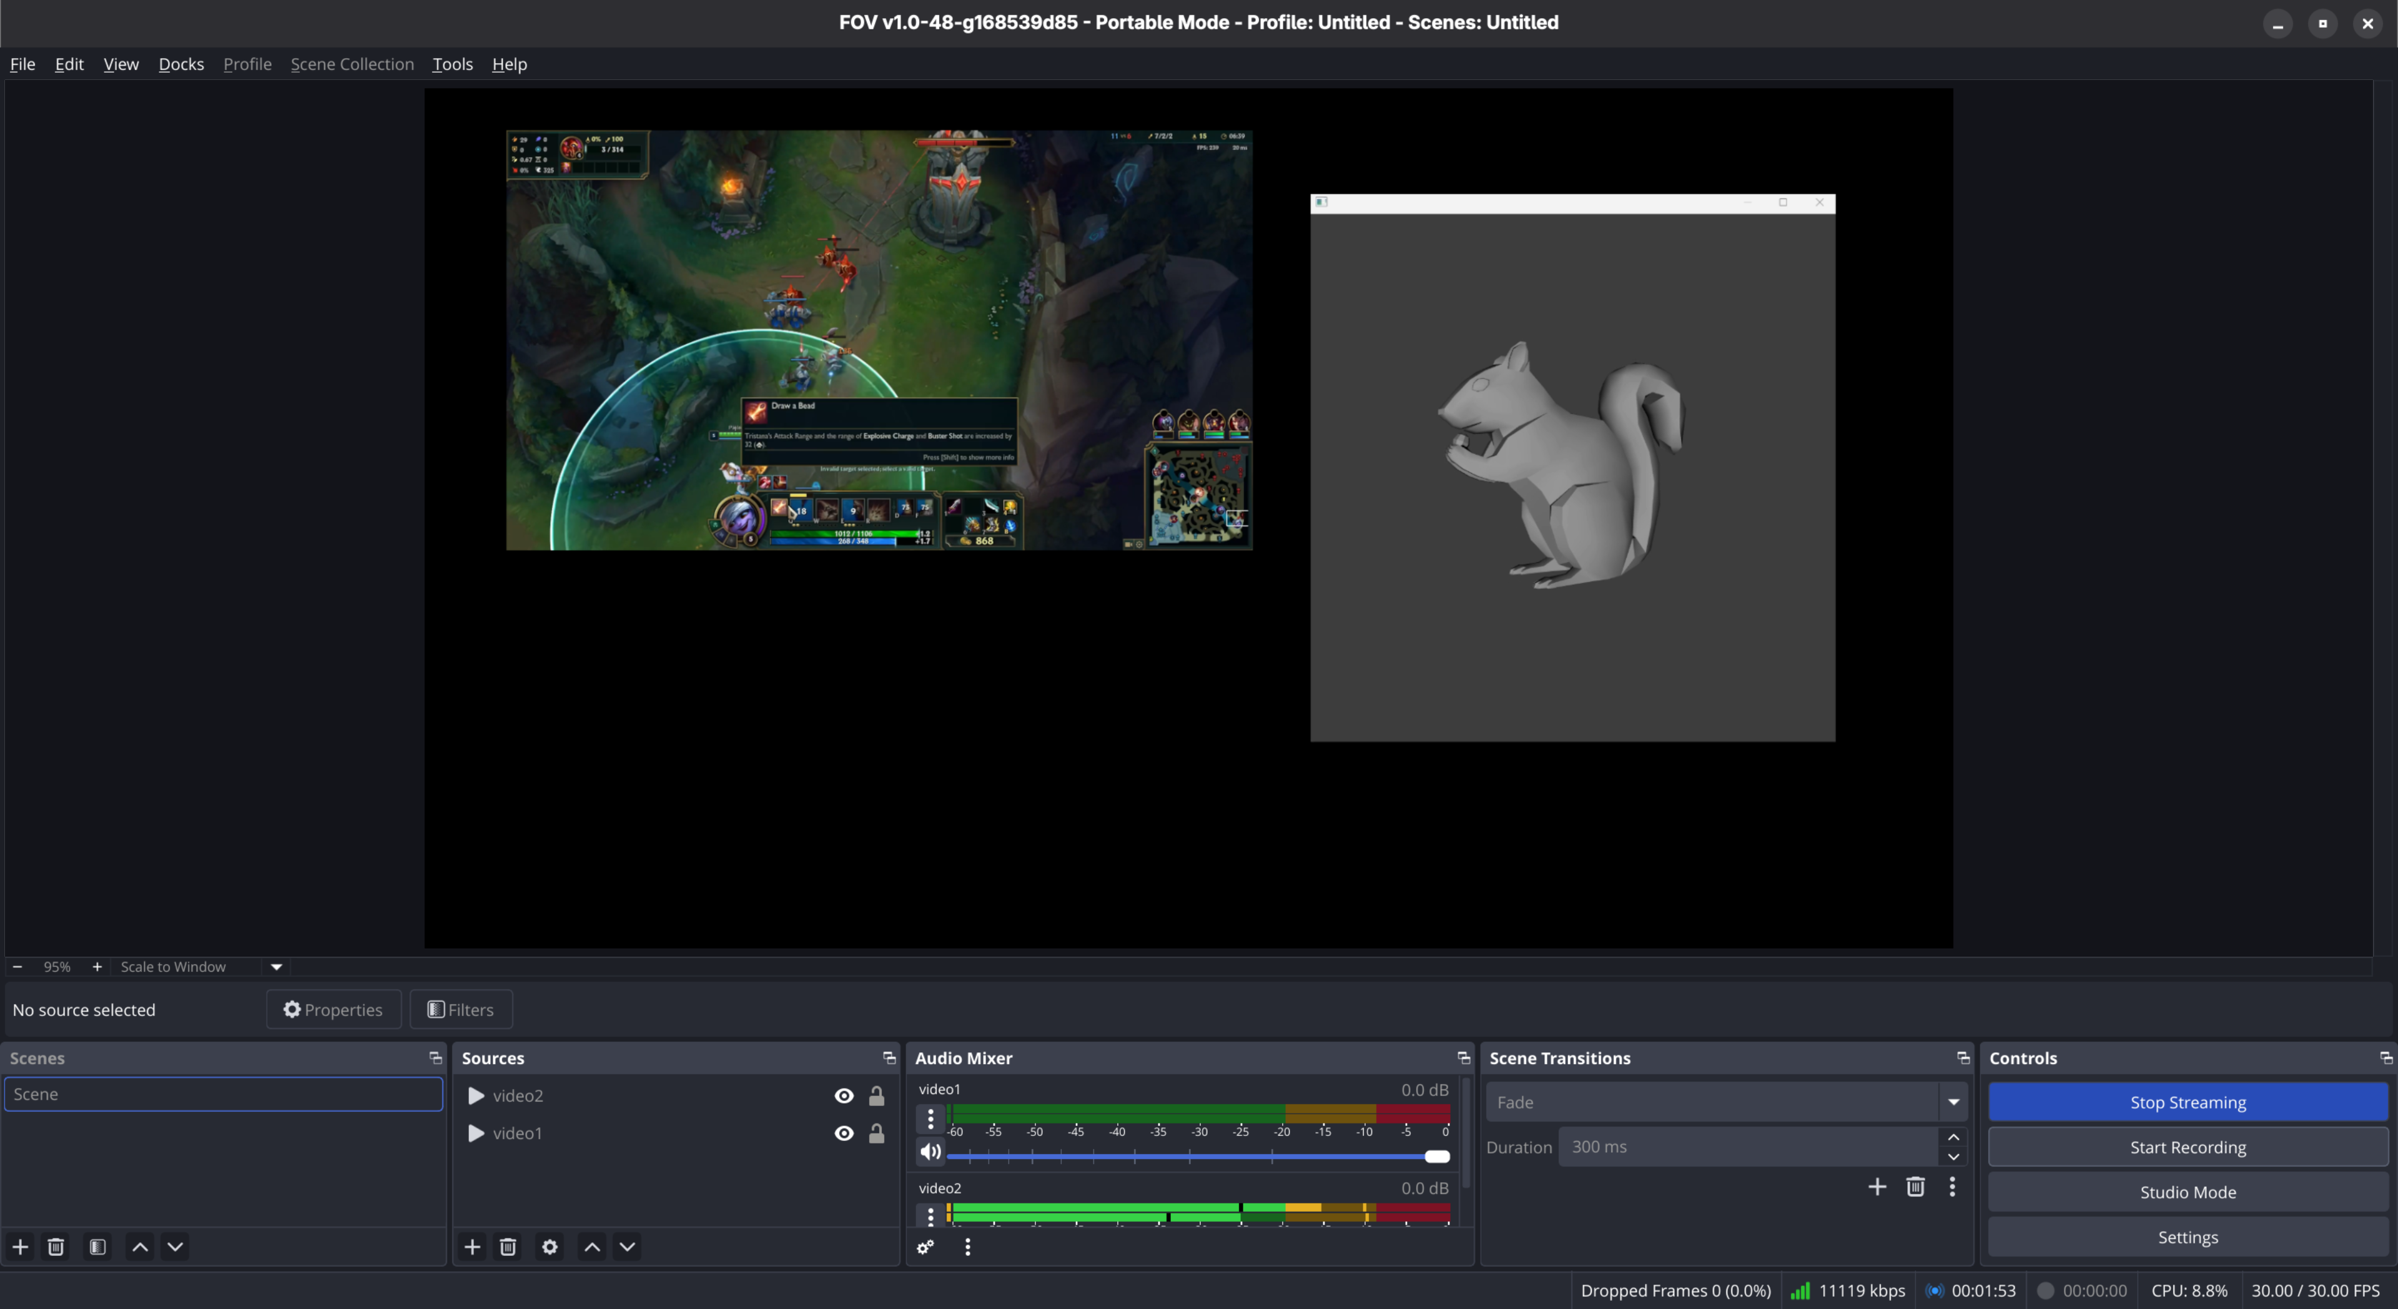Open source Filters button
Image resolution: width=2398 pixels, height=1309 pixels.
click(x=461, y=1009)
